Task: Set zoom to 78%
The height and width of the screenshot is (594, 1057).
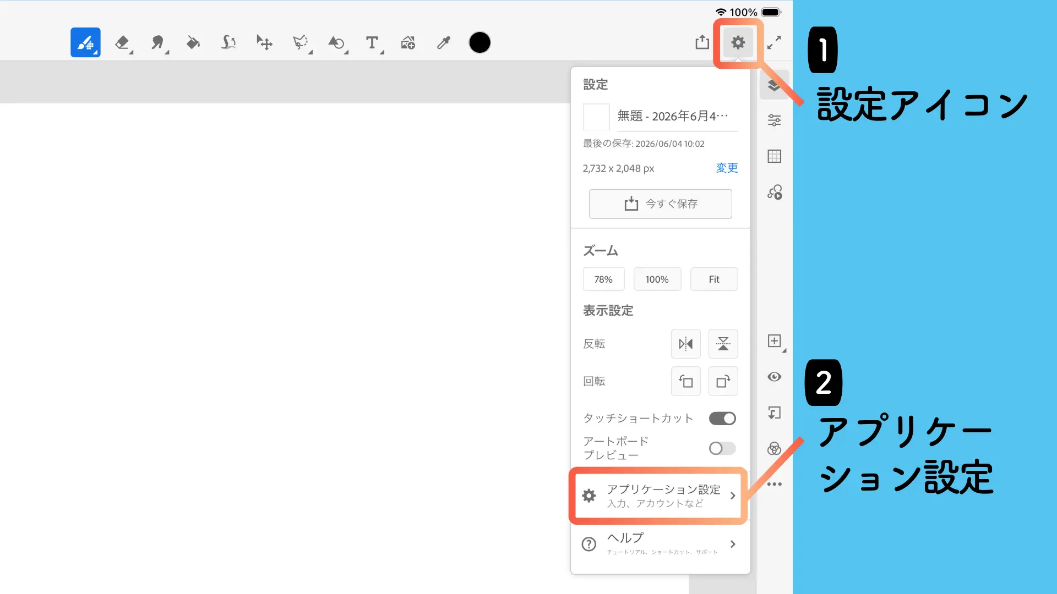Action: pos(603,279)
